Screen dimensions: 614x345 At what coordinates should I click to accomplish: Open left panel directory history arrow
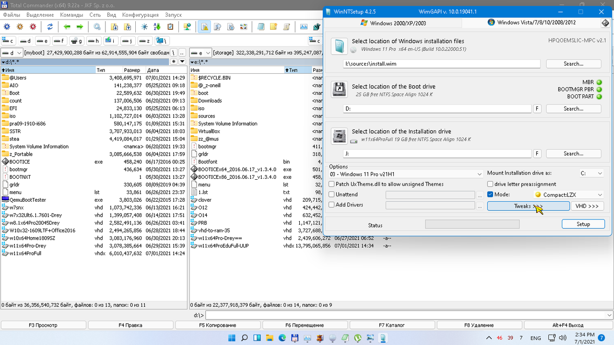click(182, 62)
